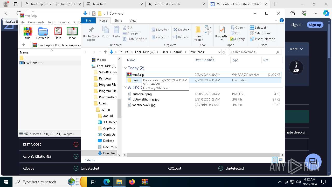
Task: Create a New folder from ribbon
Action: coord(198,33)
